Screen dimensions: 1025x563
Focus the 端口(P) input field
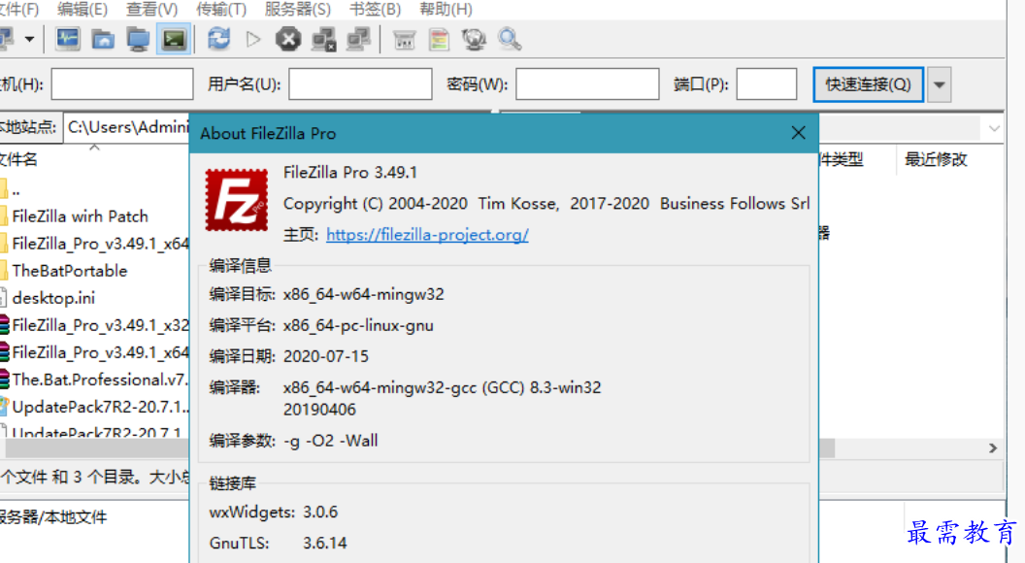click(x=766, y=83)
